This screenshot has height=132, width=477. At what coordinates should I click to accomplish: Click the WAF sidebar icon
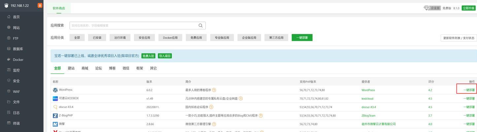pos(9,91)
